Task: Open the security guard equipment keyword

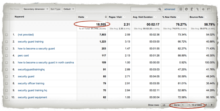Action: [32, 97]
